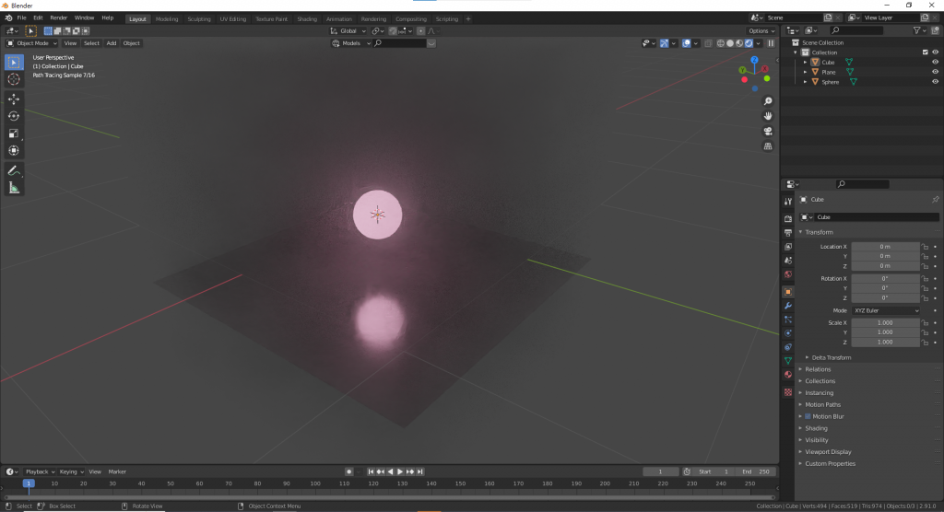Hide the Sphere object in the outliner

pyautogui.click(x=935, y=82)
